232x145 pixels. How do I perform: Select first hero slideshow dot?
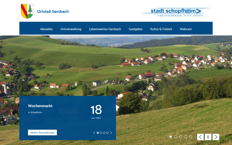point(171,137)
